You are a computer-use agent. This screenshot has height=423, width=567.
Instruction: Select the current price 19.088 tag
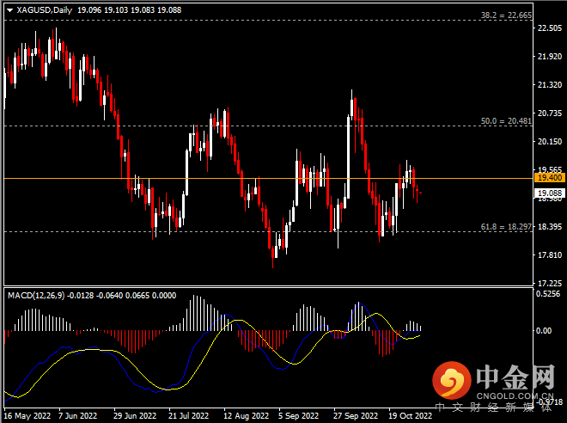550,193
